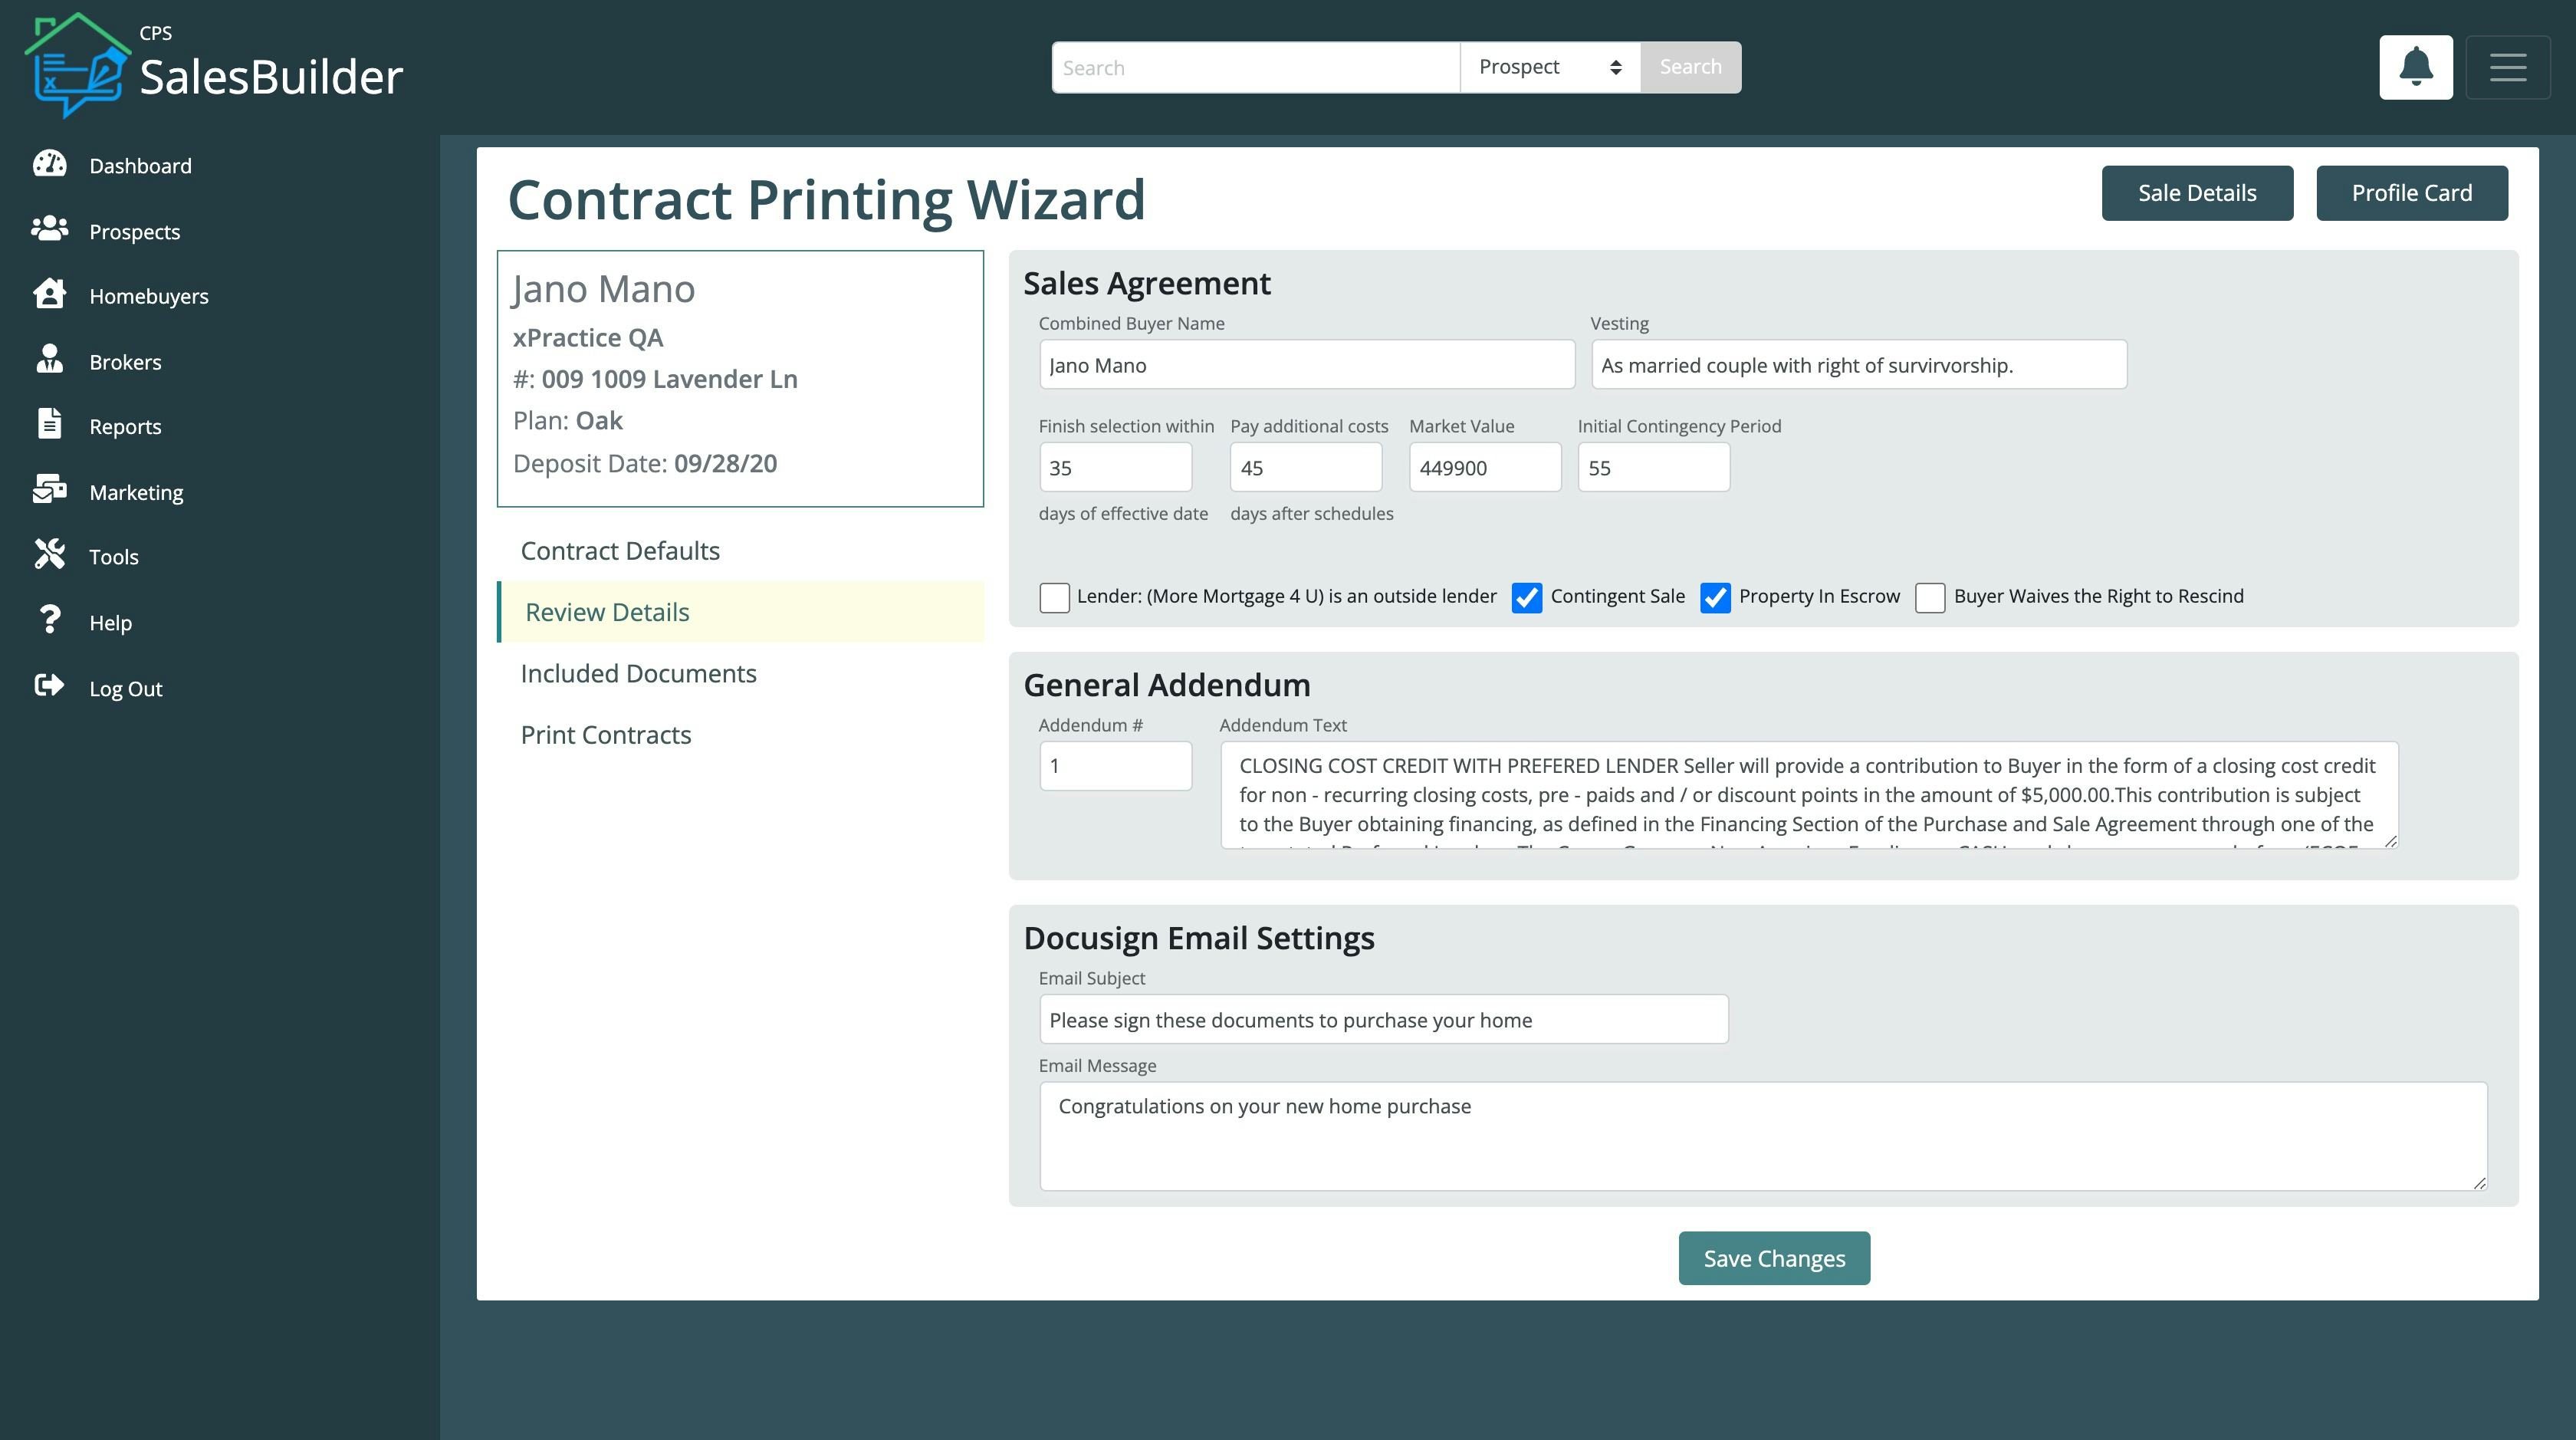2576x1440 pixels.
Task: Click the Brokers person icon
Action: (x=49, y=360)
